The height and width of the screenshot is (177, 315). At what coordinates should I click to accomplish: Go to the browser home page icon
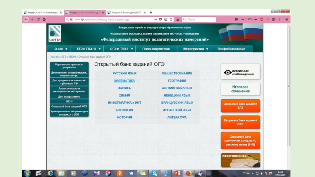tap(44, 19)
